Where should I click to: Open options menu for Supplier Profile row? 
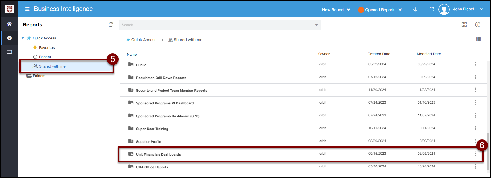click(475, 140)
